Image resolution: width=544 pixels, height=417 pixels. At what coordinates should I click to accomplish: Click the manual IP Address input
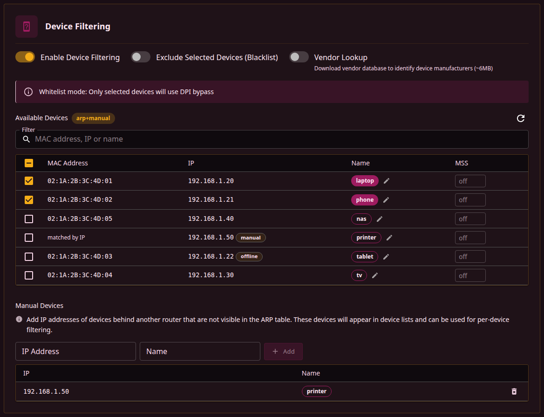[x=75, y=351]
